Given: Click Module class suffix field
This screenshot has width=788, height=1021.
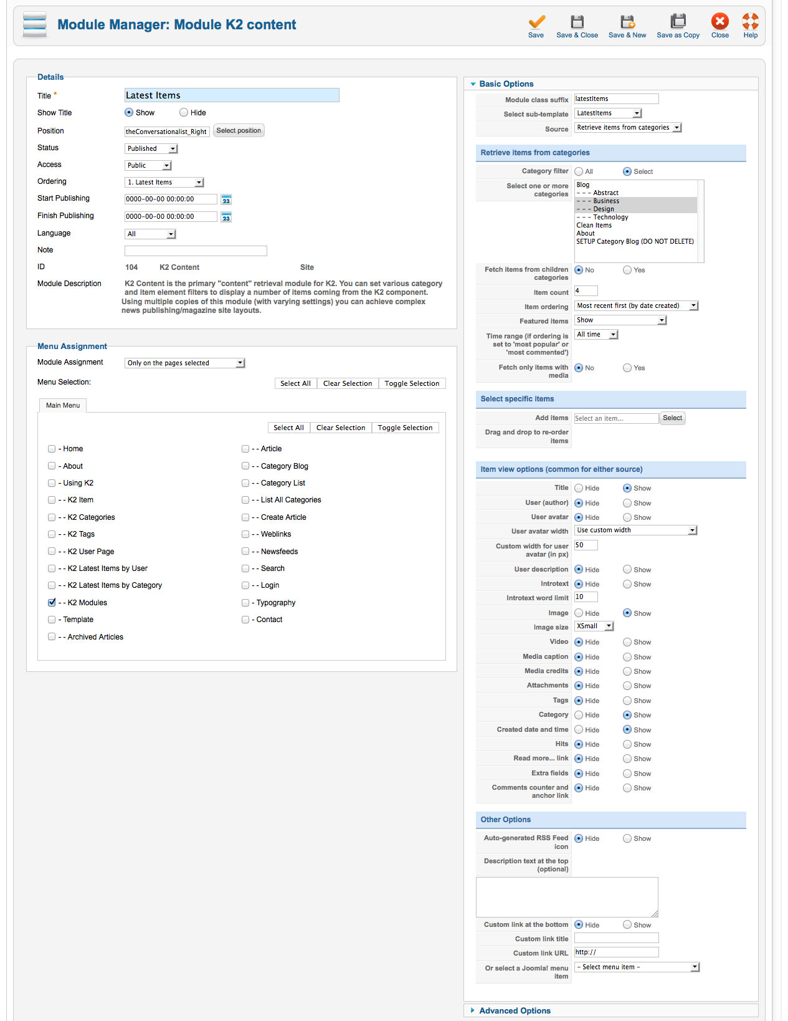Looking at the screenshot, I should [x=616, y=98].
